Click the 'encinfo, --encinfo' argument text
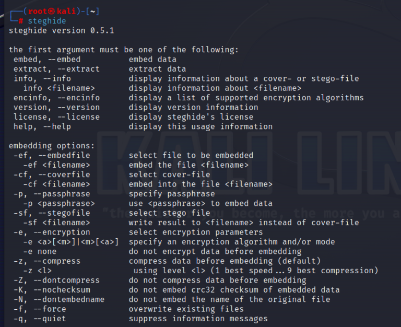This screenshot has height=327, width=401. pyautogui.click(x=56, y=98)
